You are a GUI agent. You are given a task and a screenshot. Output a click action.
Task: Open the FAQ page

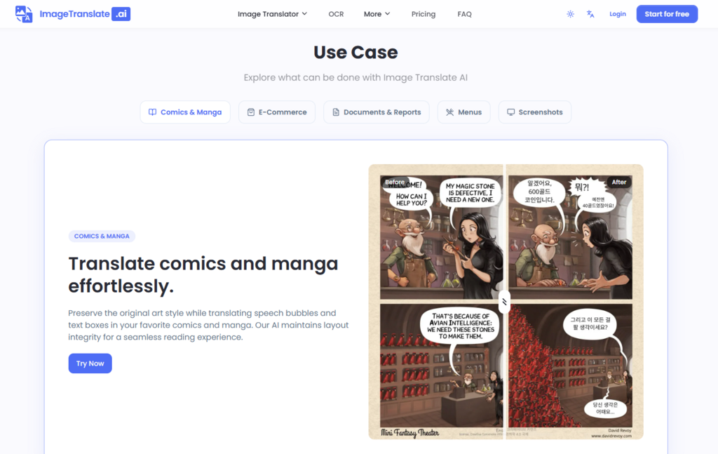click(464, 14)
